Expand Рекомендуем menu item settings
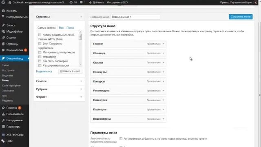This screenshot has height=147, width=261. tap(164, 91)
